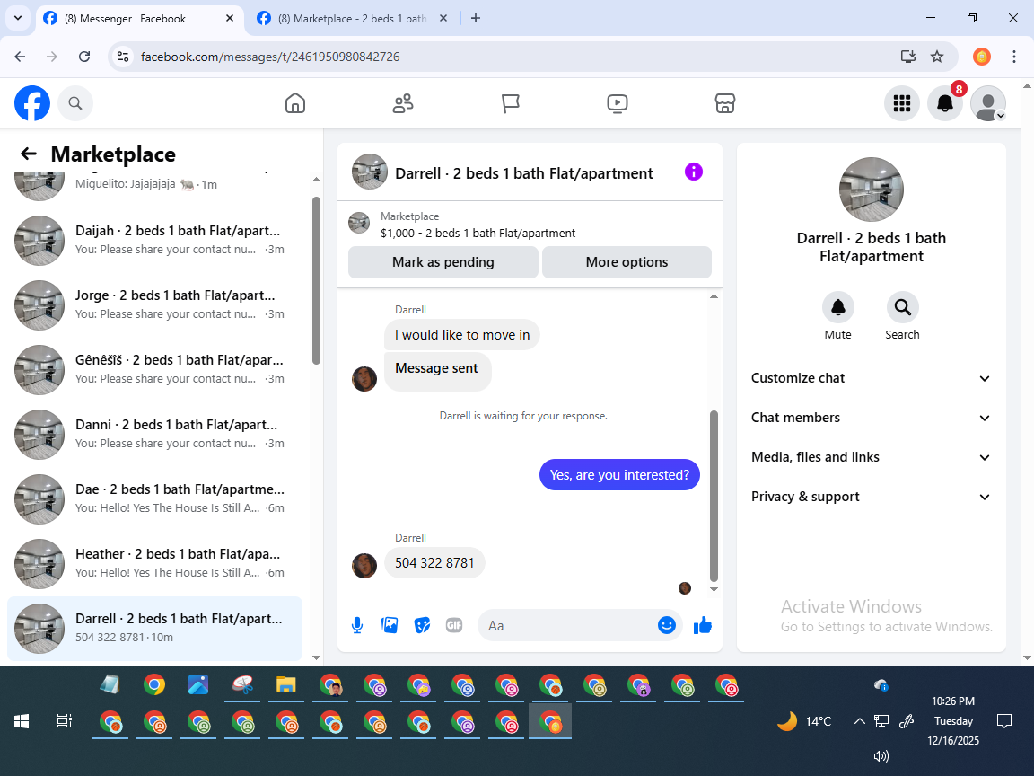
Task: Reload the page
Action: tap(84, 57)
